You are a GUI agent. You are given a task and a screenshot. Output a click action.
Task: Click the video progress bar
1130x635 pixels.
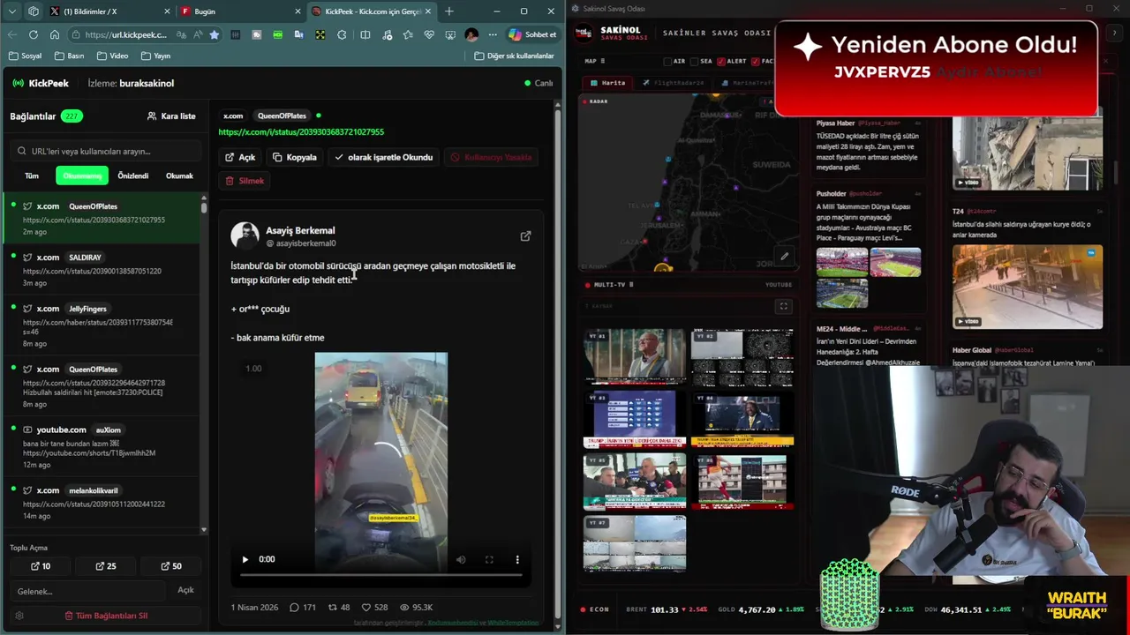[x=381, y=575]
